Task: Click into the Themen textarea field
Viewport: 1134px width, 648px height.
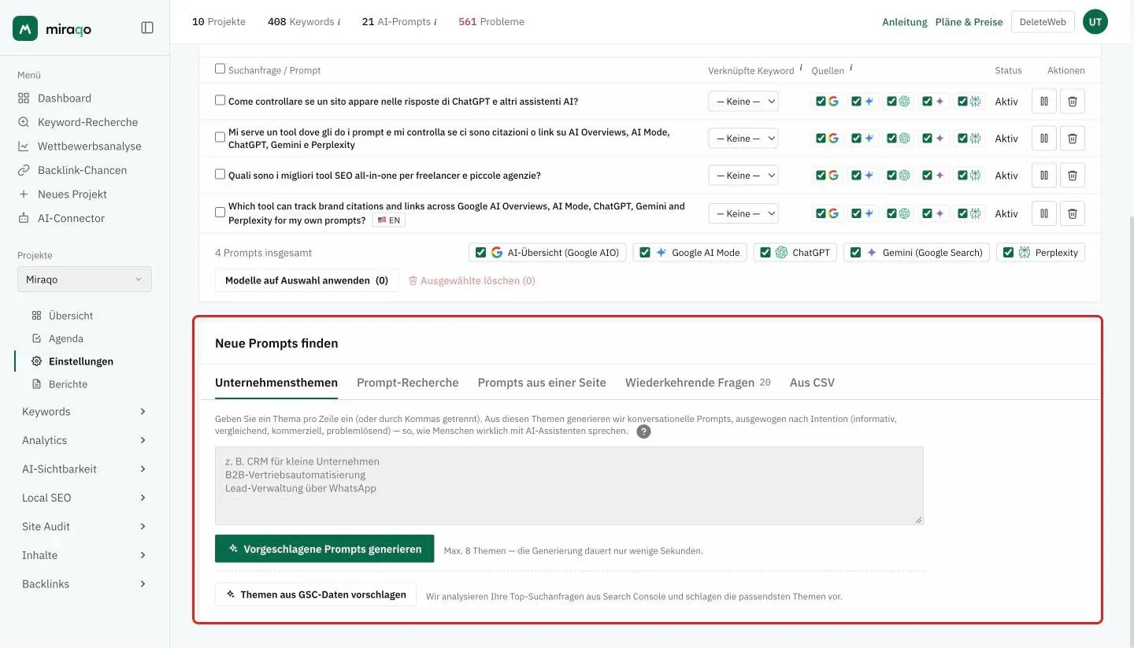Action: 569,486
